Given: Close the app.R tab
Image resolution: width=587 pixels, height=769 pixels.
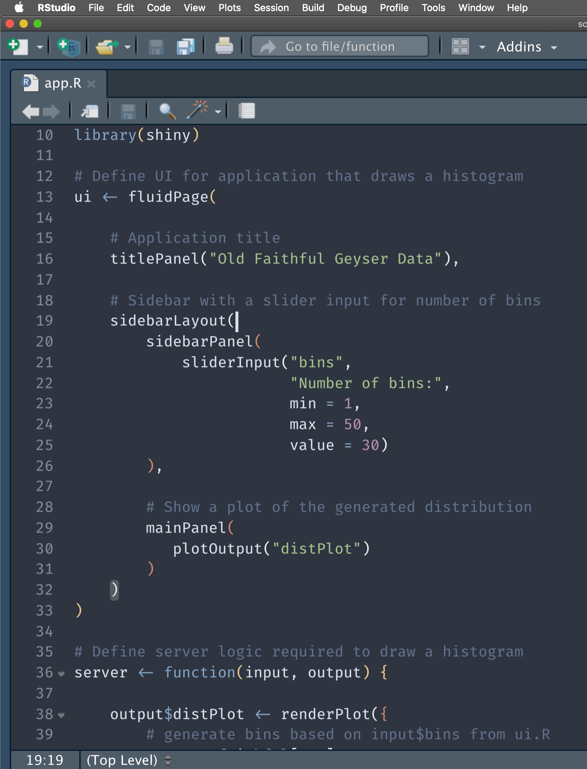Looking at the screenshot, I should (91, 84).
